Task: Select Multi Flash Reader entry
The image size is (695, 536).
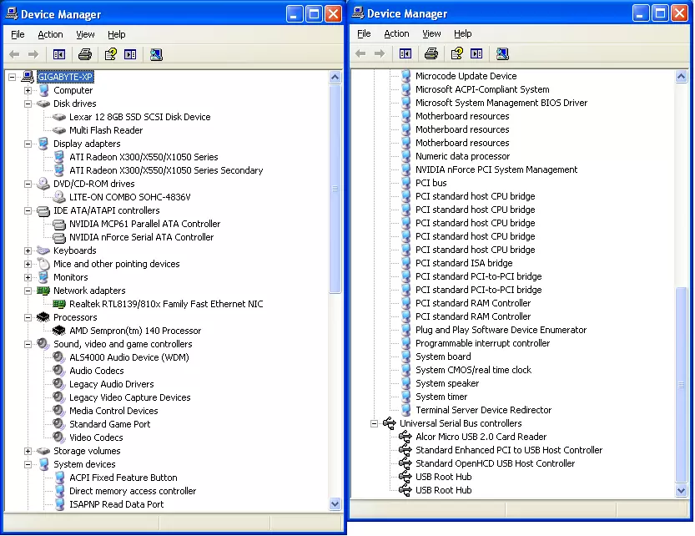Action: pyautogui.click(x=106, y=130)
